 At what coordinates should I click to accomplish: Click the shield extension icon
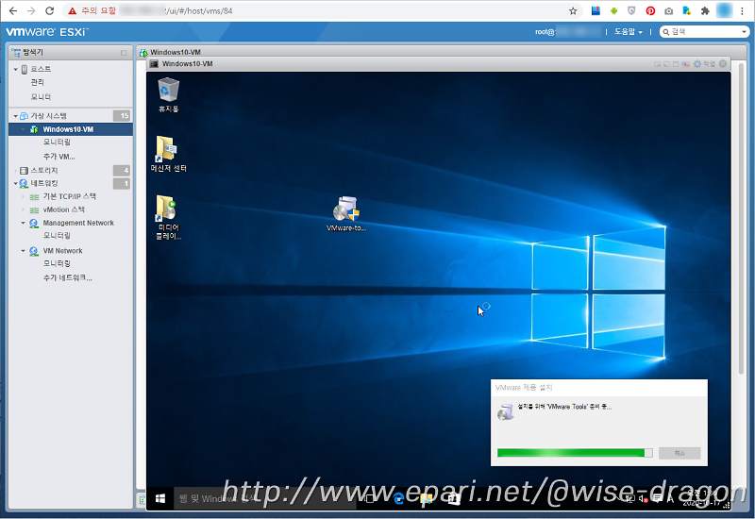click(x=631, y=10)
